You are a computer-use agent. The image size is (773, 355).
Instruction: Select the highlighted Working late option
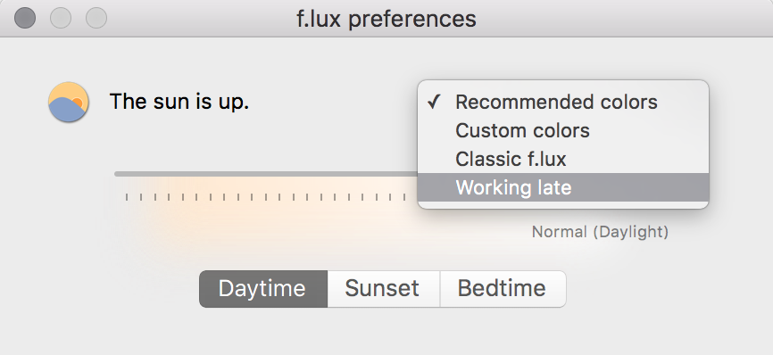[x=563, y=187]
